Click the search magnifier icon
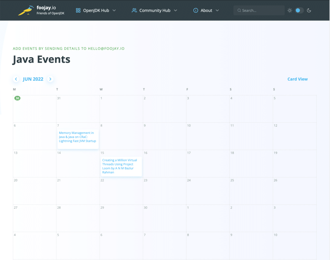The width and height of the screenshot is (330, 260). coord(239,10)
